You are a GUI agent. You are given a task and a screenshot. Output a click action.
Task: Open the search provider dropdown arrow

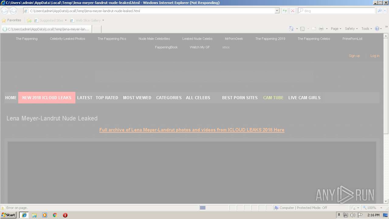(384, 11)
